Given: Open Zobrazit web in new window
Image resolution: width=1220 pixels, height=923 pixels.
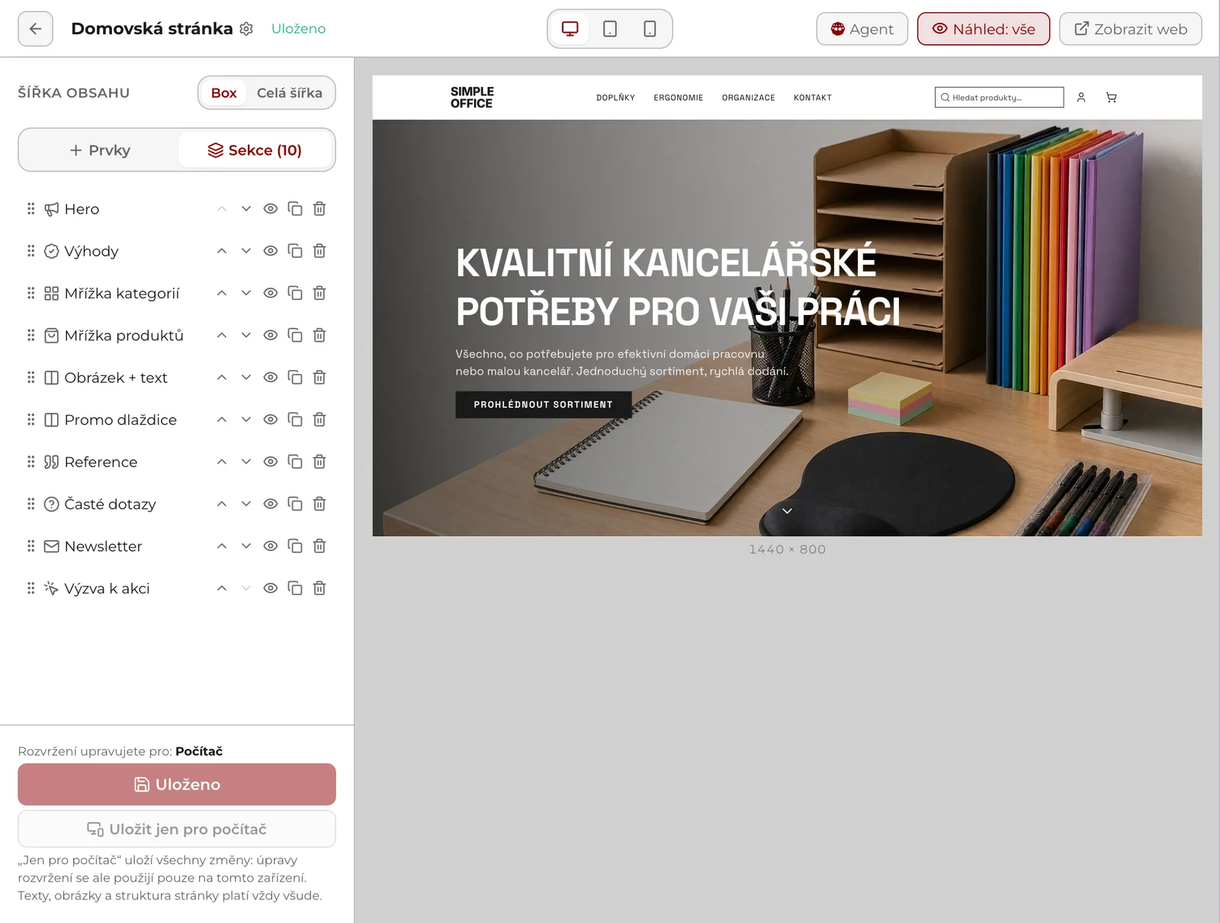Looking at the screenshot, I should coord(1131,29).
